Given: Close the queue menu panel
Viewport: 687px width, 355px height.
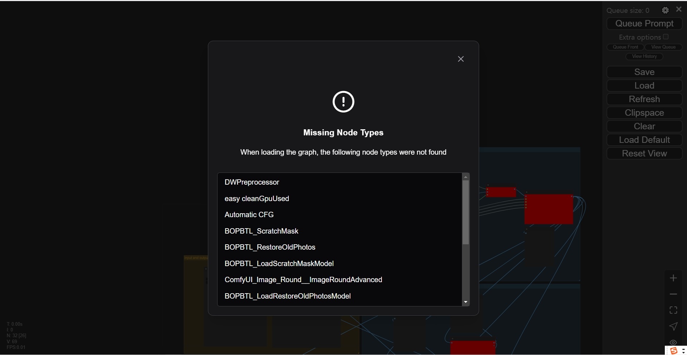Looking at the screenshot, I should [679, 10].
